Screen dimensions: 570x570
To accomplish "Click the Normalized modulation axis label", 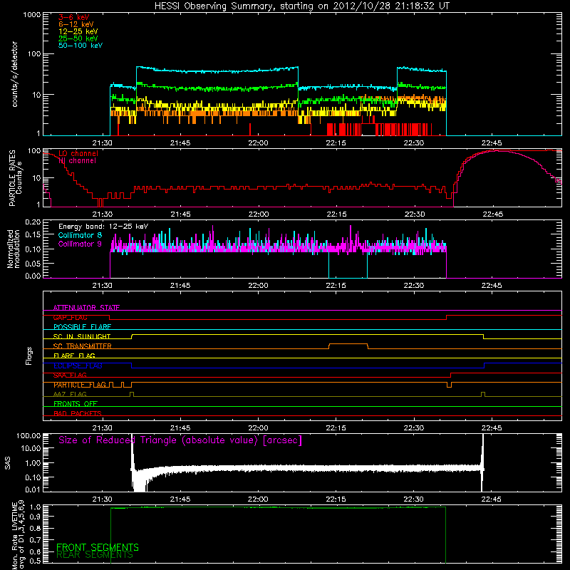I will click(14, 249).
